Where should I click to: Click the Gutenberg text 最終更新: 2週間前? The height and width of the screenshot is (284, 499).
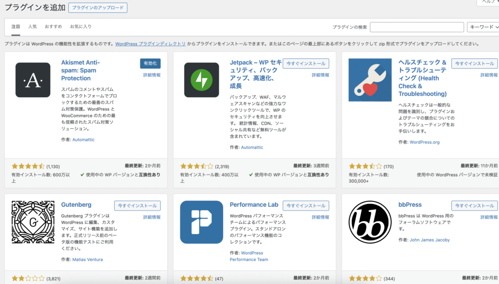click(143, 278)
